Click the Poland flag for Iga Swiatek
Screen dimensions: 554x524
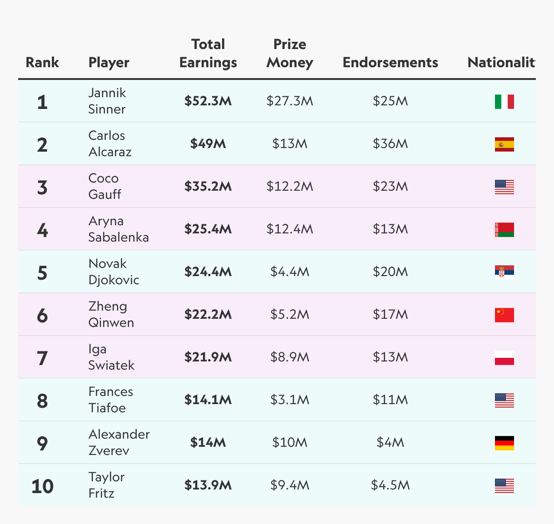coord(504,358)
